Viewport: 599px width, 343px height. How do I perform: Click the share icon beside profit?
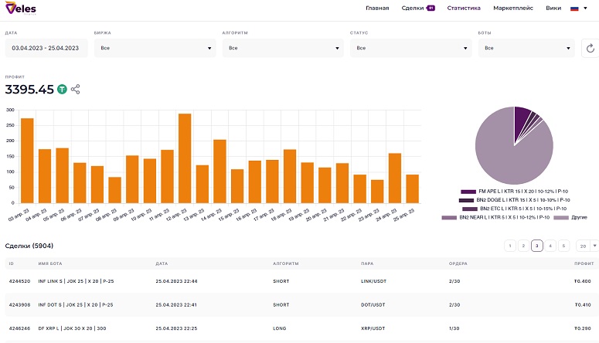75,90
